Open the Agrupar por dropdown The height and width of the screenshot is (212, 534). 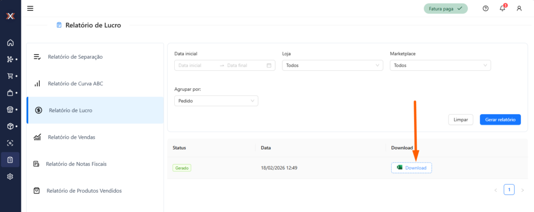[216, 101]
